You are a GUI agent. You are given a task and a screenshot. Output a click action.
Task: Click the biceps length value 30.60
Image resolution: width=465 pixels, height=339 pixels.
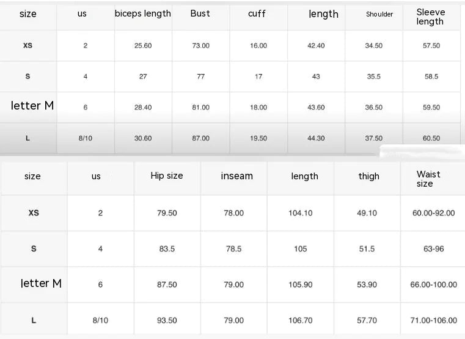pyautogui.click(x=143, y=138)
